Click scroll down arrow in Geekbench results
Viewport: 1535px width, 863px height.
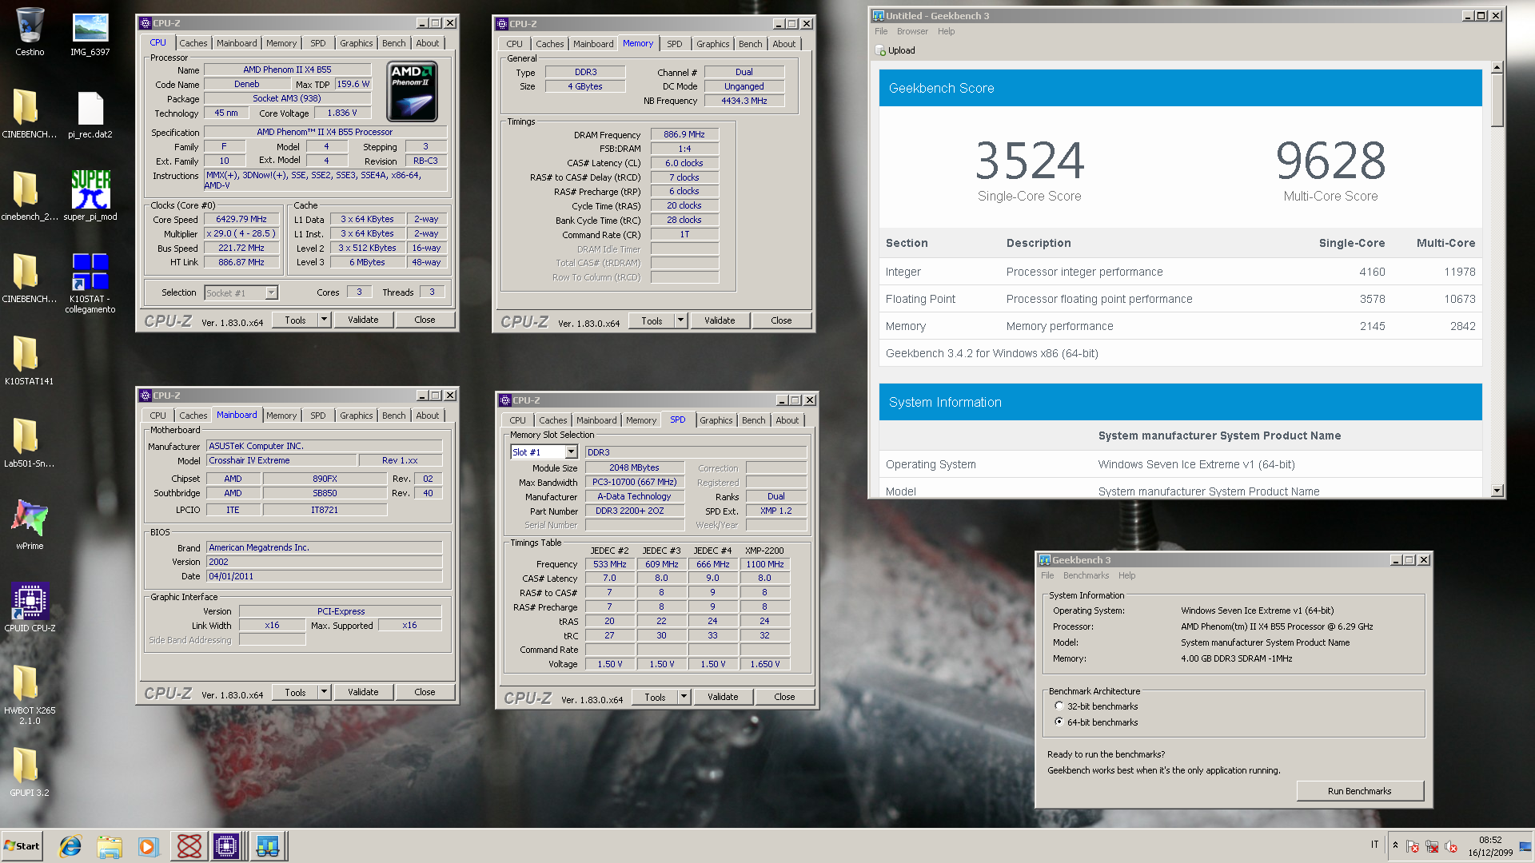point(1497,491)
